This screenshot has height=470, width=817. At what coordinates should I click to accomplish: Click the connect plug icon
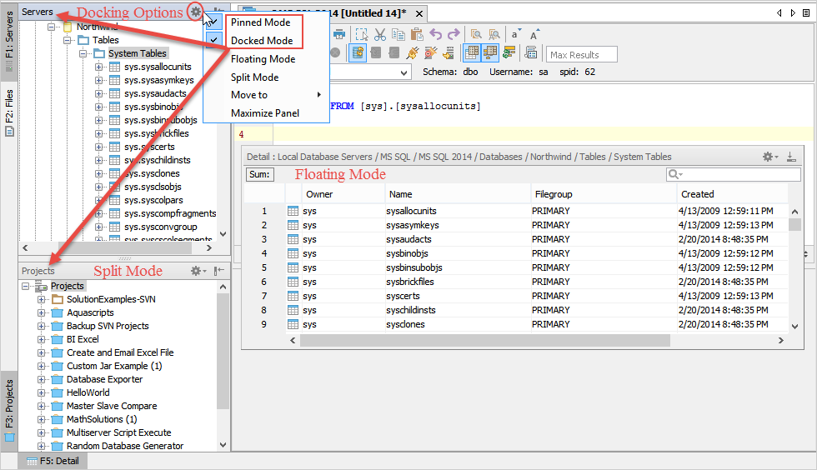click(x=413, y=52)
